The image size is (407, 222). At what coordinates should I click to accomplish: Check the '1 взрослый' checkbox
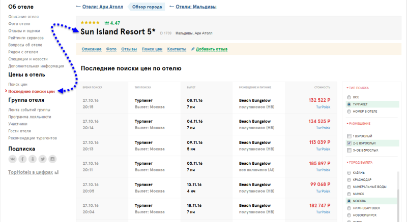(x=348, y=136)
